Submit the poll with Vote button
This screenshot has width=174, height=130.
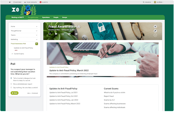[15, 93]
